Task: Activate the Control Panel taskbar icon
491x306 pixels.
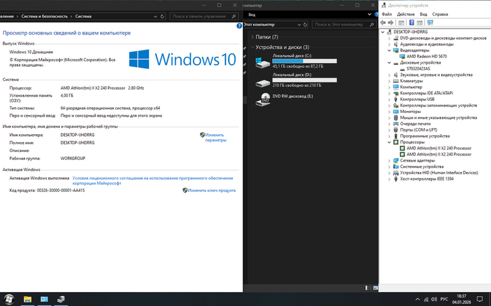Action: click(x=44, y=299)
